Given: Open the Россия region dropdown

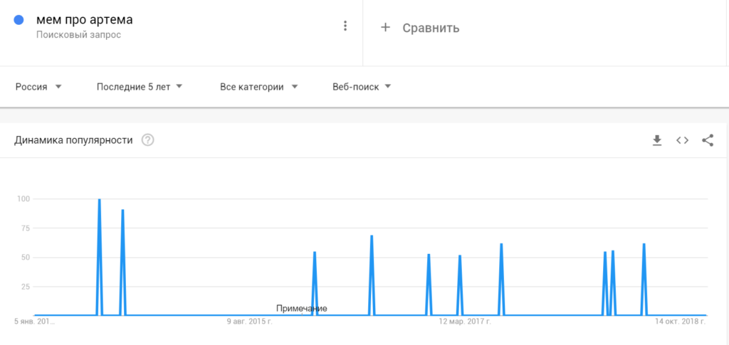Looking at the screenshot, I should coord(38,87).
